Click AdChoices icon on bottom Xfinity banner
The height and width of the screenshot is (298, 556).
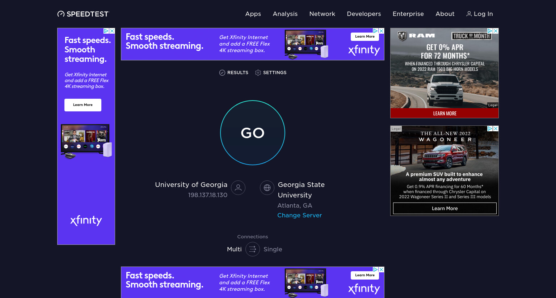[x=375, y=269]
